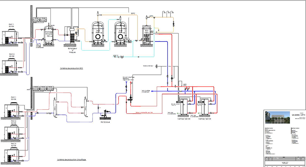Select the first tall separator column in heating schema
The width and height of the screenshot is (306, 167).
coord(55,107)
